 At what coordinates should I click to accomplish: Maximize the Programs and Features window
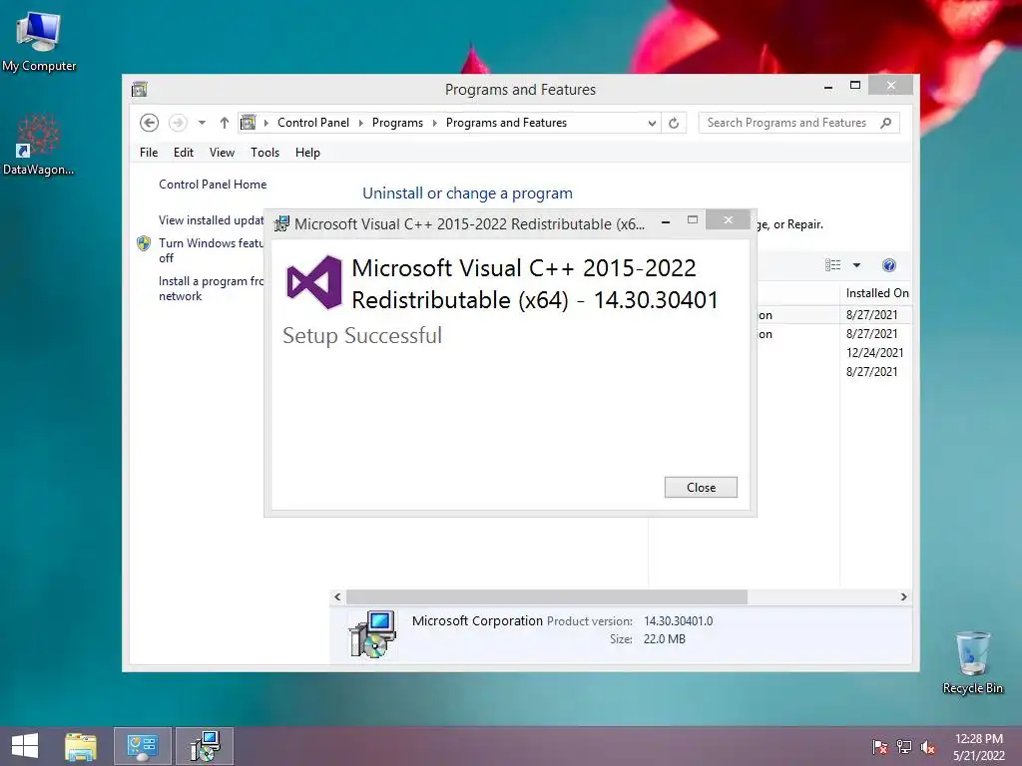(x=855, y=86)
